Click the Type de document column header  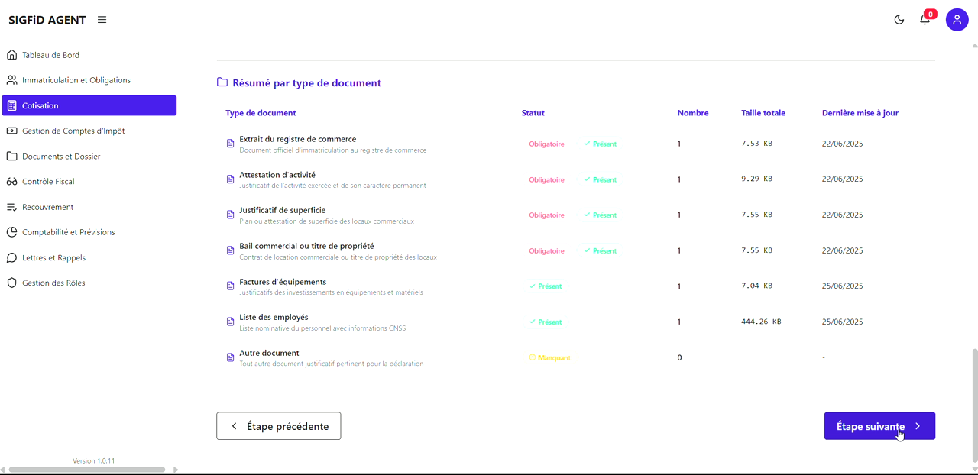click(x=259, y=112)
